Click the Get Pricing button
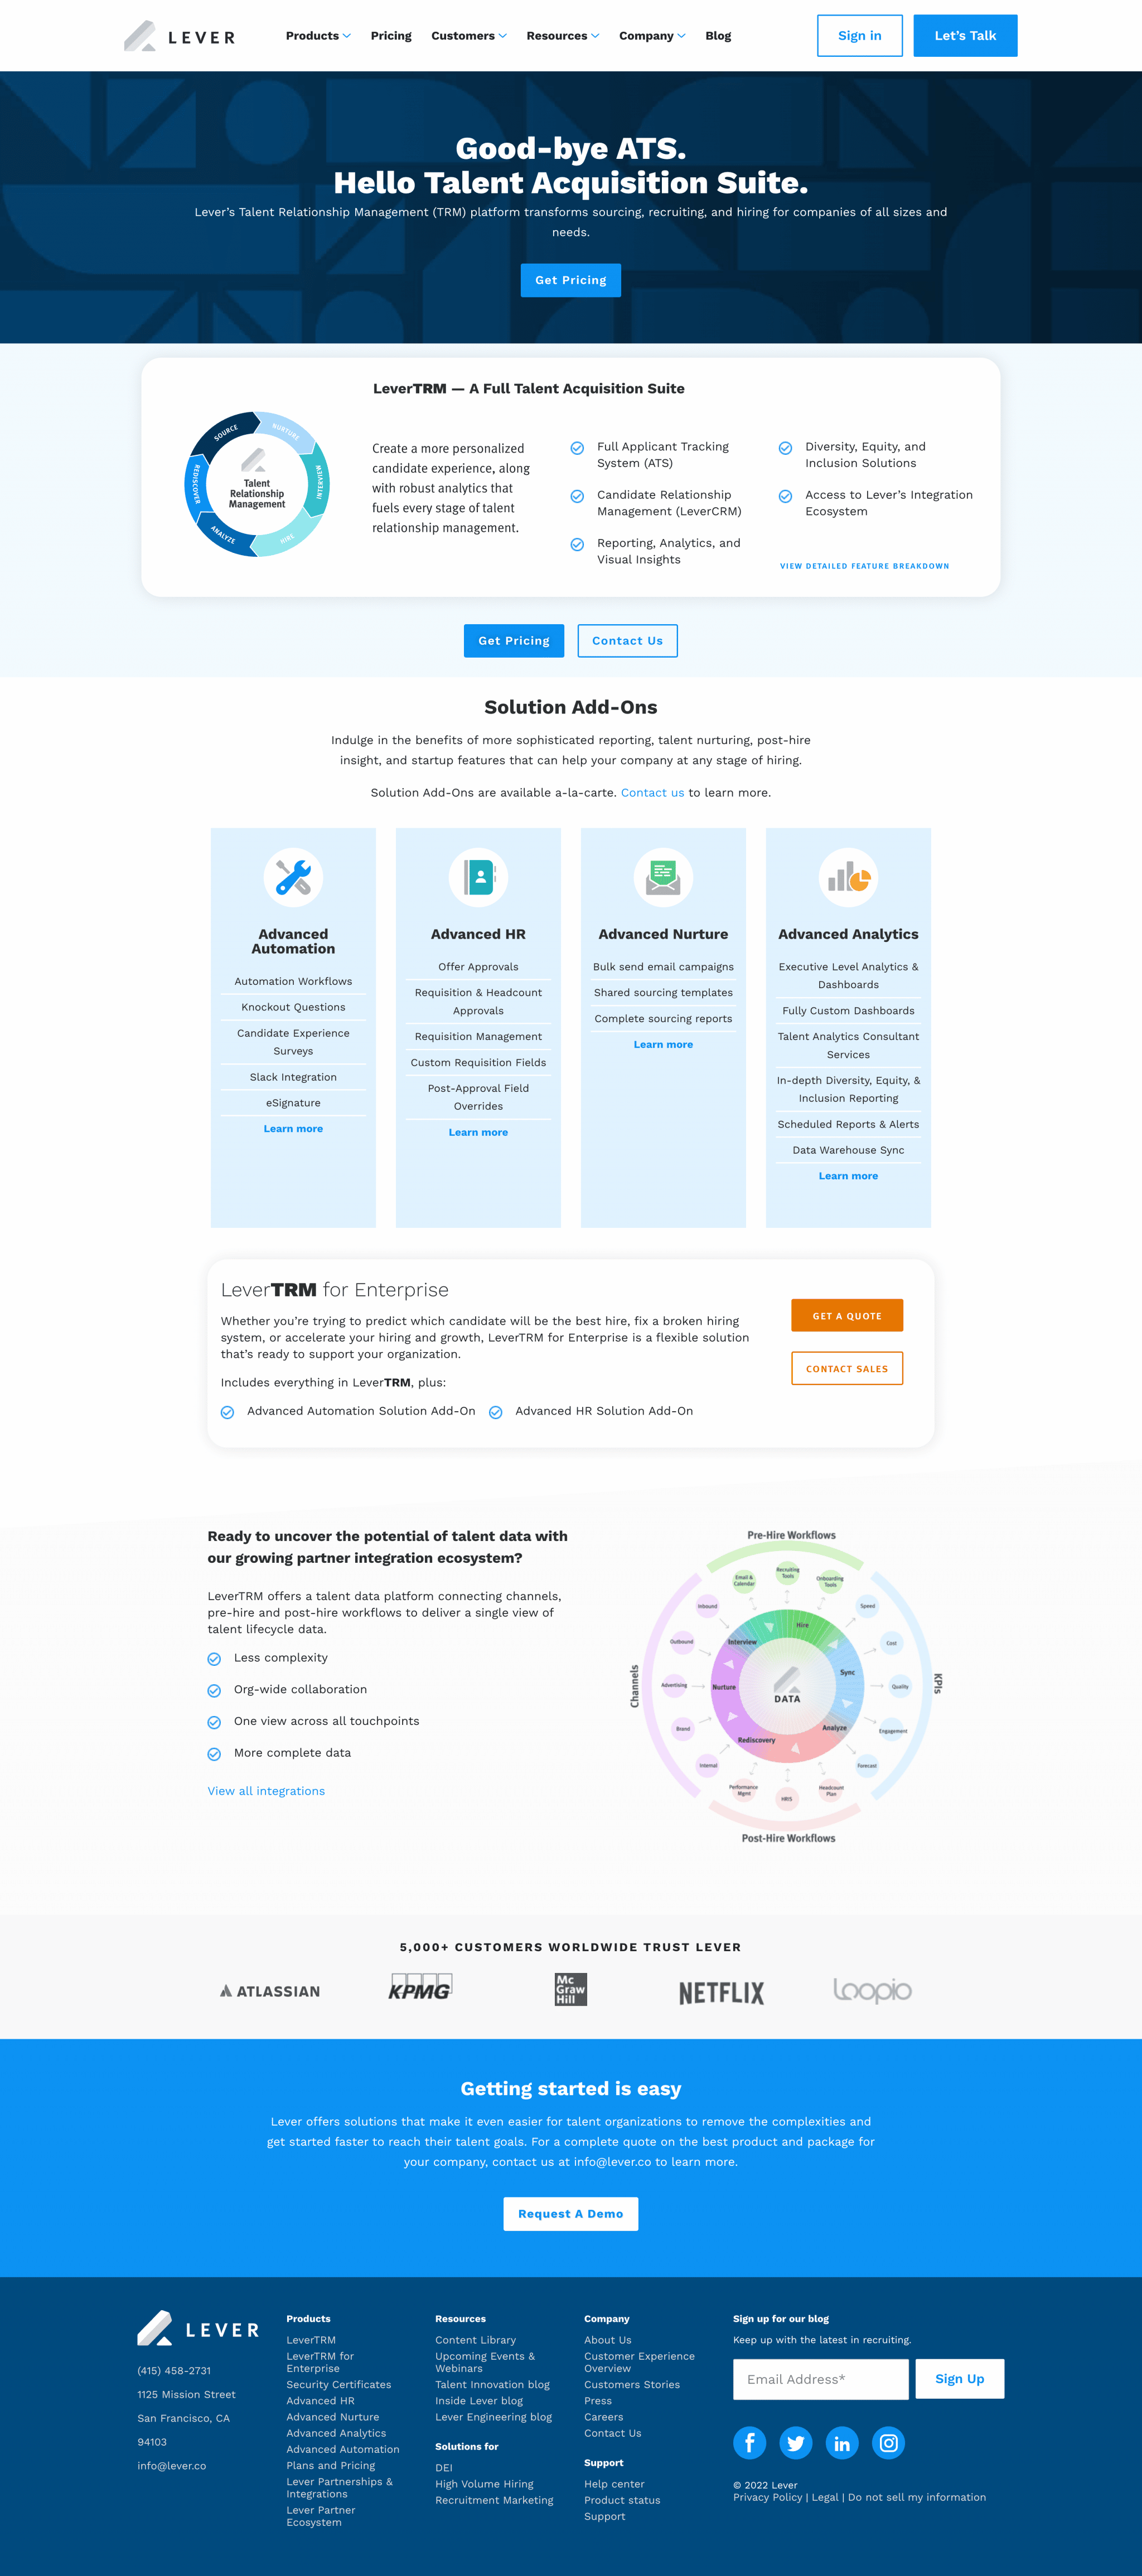The width and height of the screenshot is (1142, 2576). [x=570, y=279]
